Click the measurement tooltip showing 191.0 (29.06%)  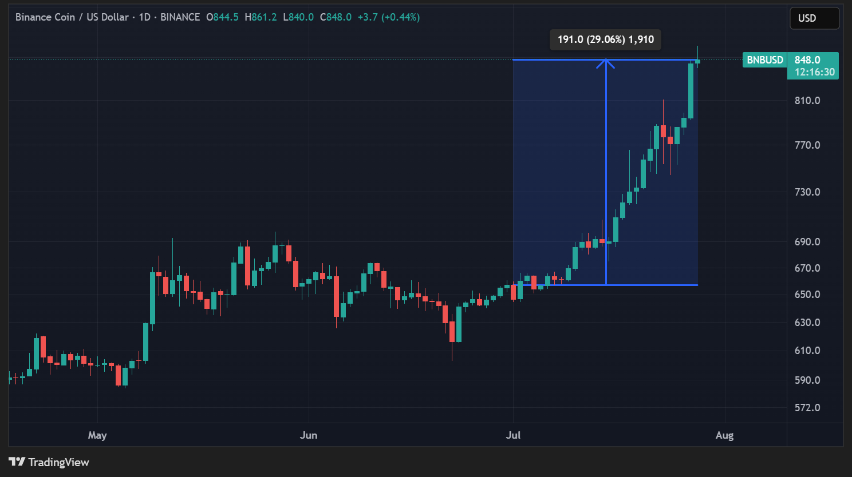(605, 39)
